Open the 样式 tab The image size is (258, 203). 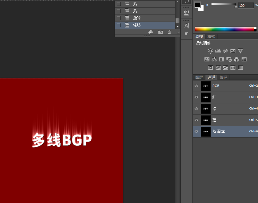211,37
